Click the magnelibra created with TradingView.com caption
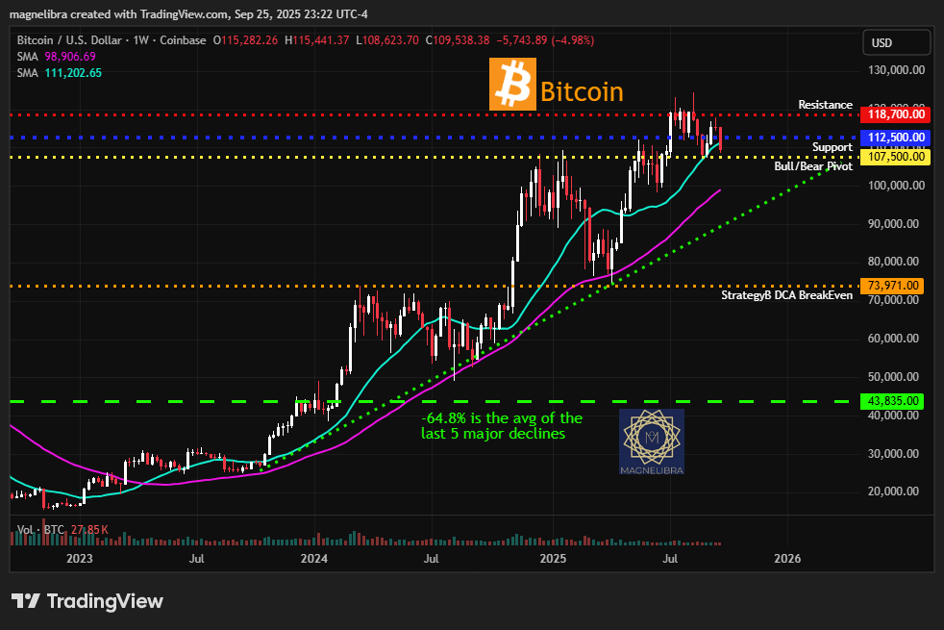Screen dimensions: 944x630 (188, 13)
